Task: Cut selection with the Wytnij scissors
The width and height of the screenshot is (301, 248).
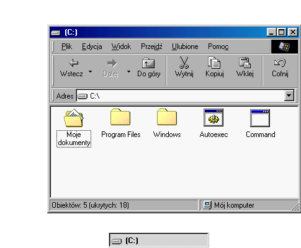Action: [184, 63]
